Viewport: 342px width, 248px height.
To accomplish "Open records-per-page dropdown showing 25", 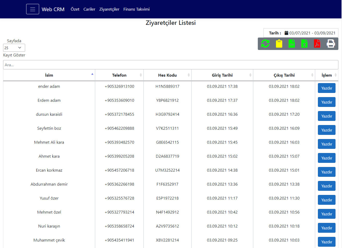I will click(14, 48).
